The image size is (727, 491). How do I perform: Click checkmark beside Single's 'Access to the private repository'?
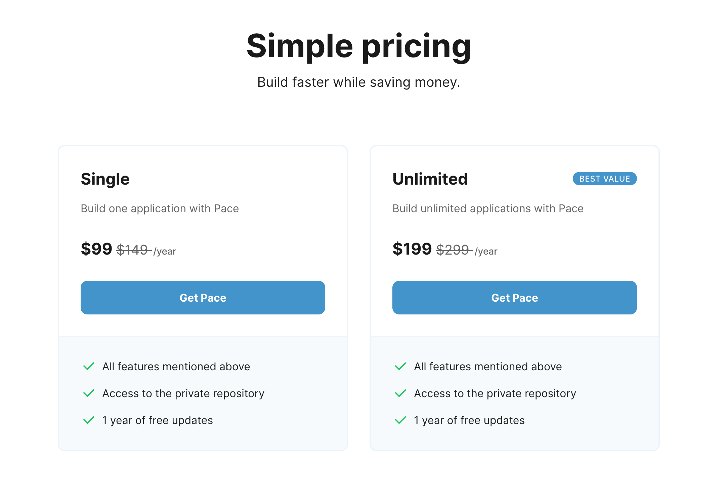coord(89,393)
